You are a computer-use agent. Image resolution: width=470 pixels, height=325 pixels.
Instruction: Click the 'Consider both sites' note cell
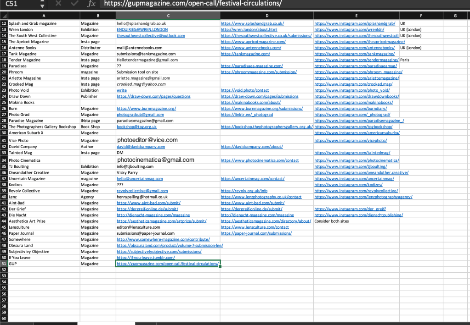331,221
